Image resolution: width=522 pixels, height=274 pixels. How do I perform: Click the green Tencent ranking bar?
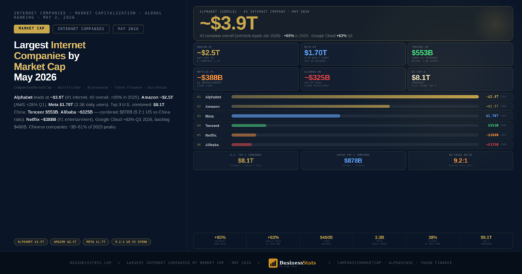249,126
